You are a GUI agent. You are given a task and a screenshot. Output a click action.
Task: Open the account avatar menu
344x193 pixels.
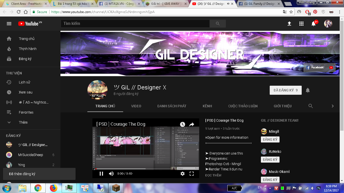328,24
